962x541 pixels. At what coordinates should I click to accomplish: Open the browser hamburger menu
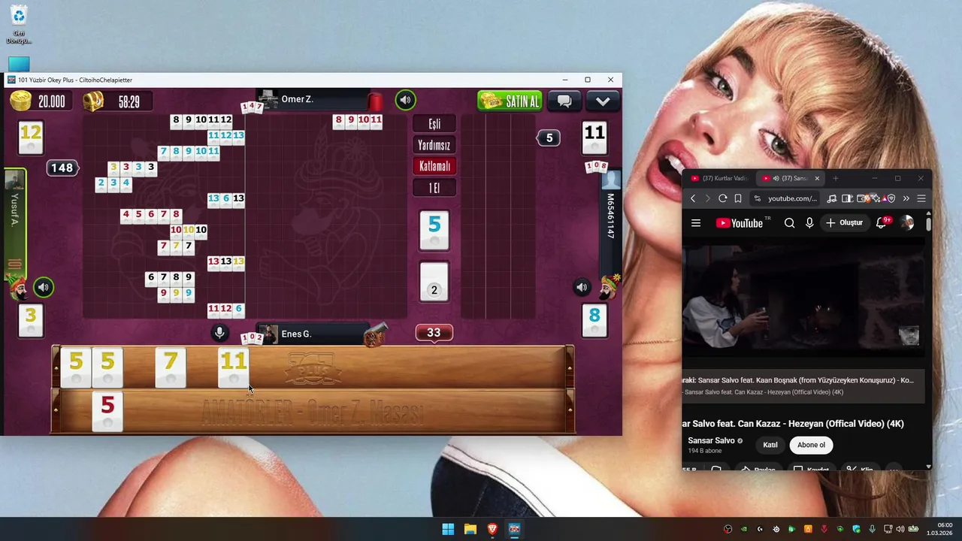921,198
